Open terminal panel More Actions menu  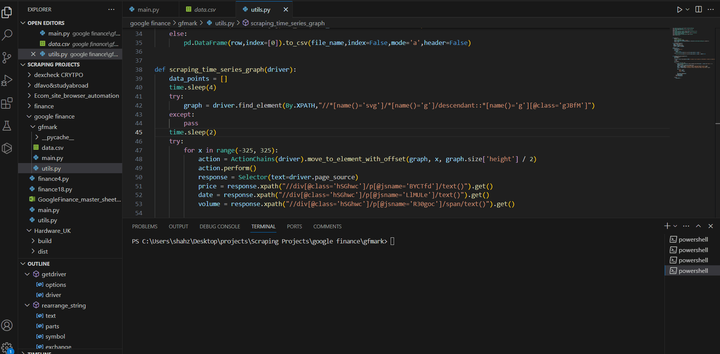[686, 226]
